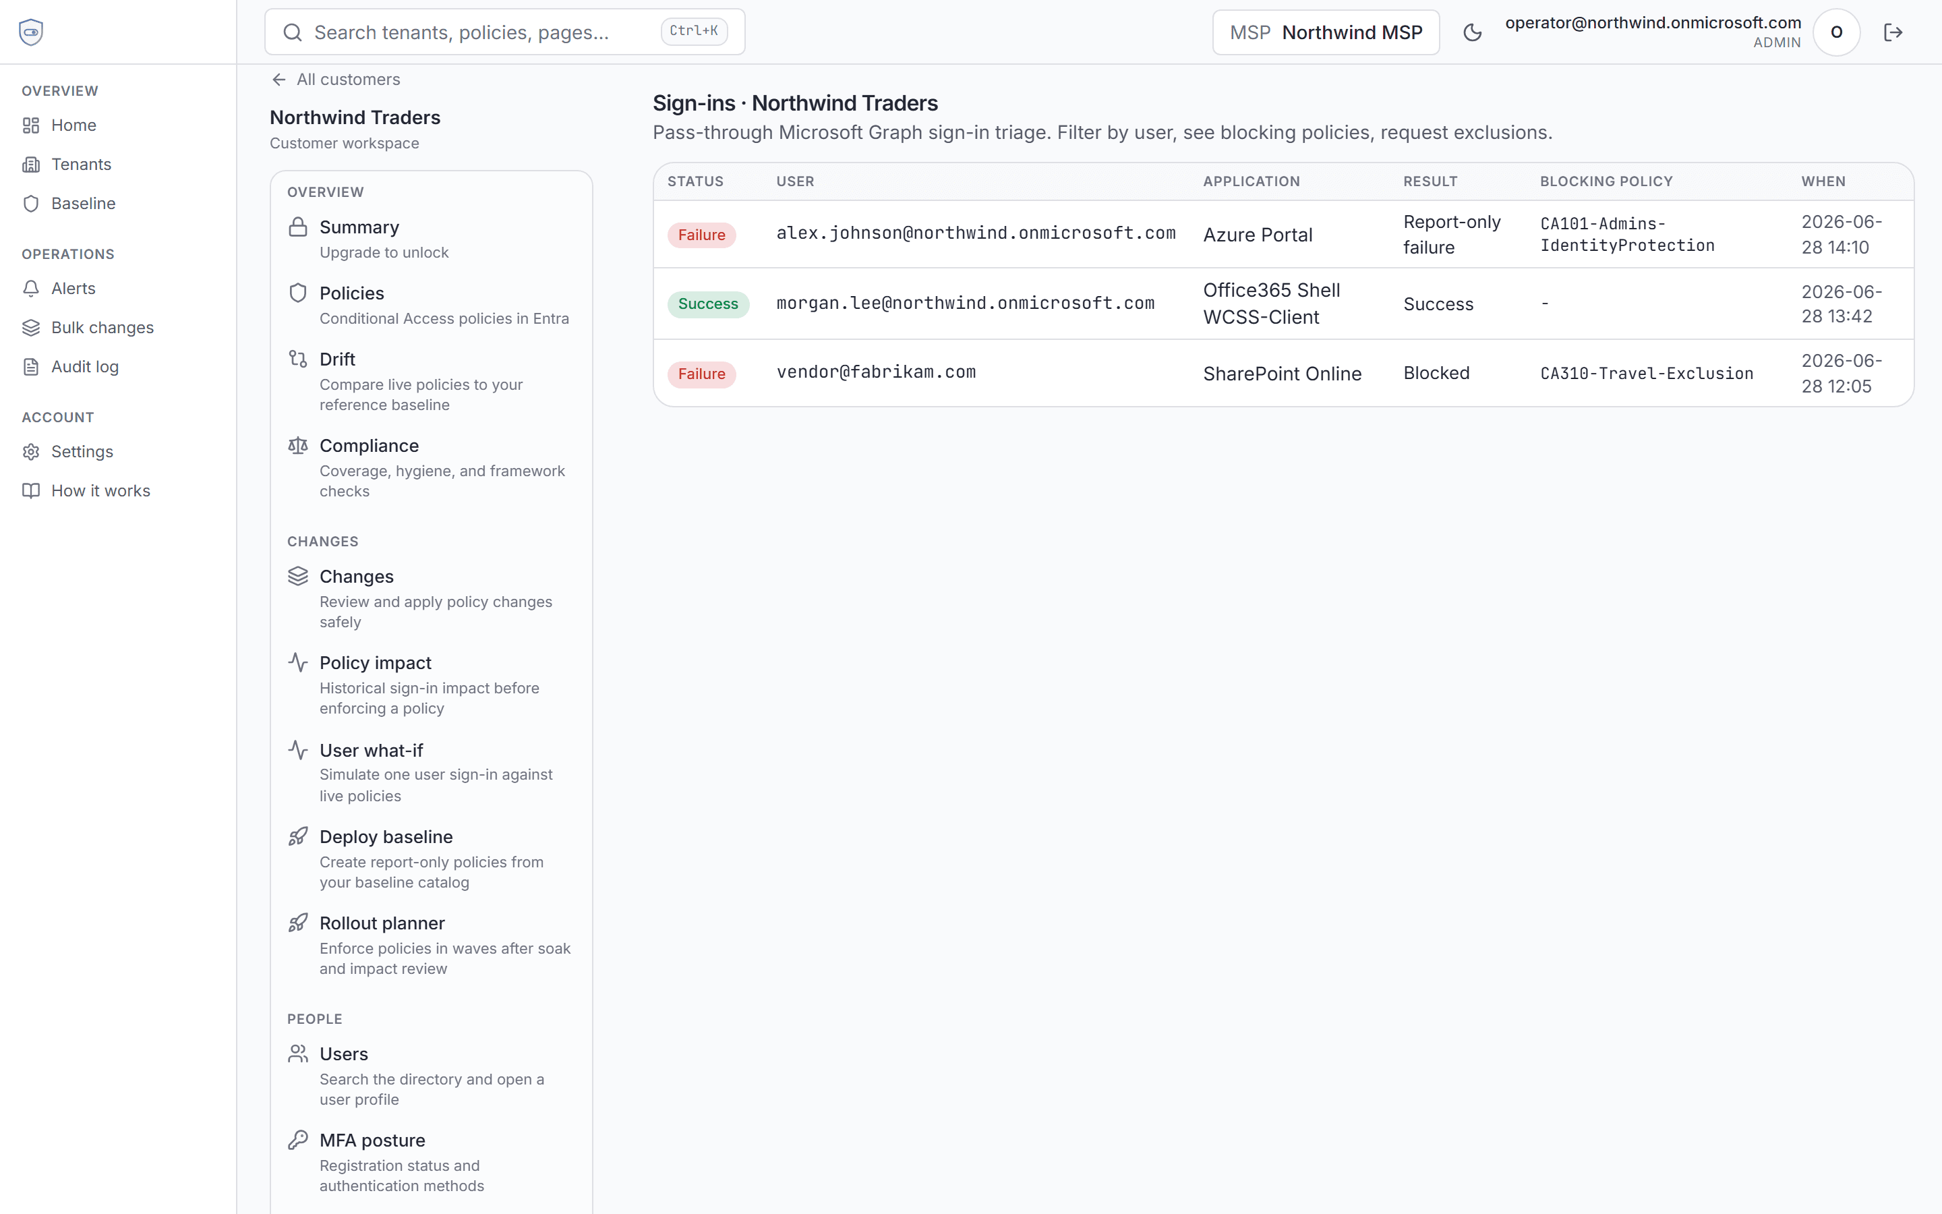Click the Tenants building icon
1942x1214 pixels.
click(x=31, y=165)
